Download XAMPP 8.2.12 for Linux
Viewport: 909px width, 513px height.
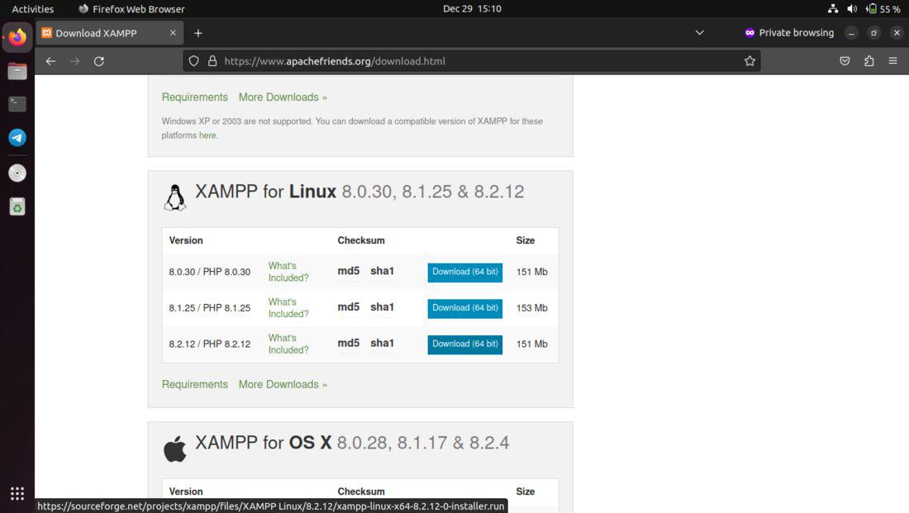tap(465, 344)
